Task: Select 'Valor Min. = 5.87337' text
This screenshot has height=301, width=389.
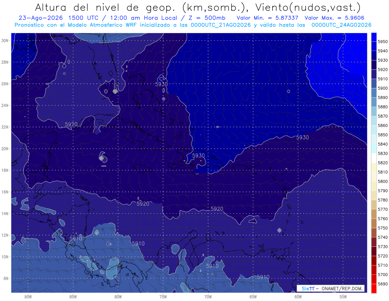Action: click(x=268, y=18)
